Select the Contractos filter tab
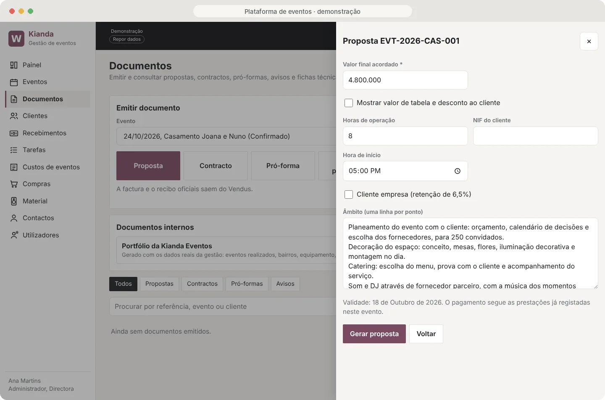The width and height of the screenshot is (605, 400). [202, 284]
